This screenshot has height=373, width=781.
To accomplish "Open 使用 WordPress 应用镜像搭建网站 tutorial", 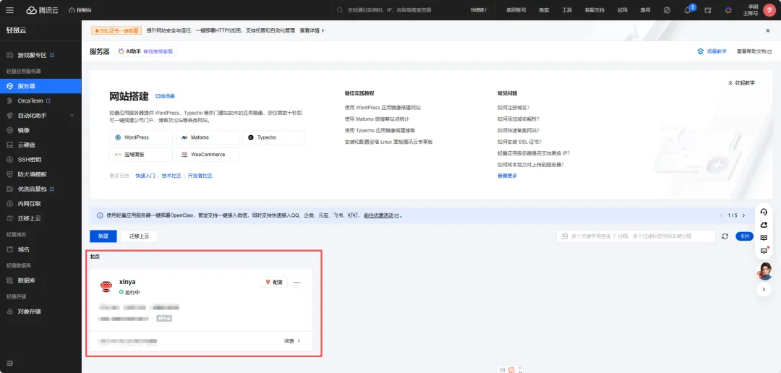I will point(383,107).
